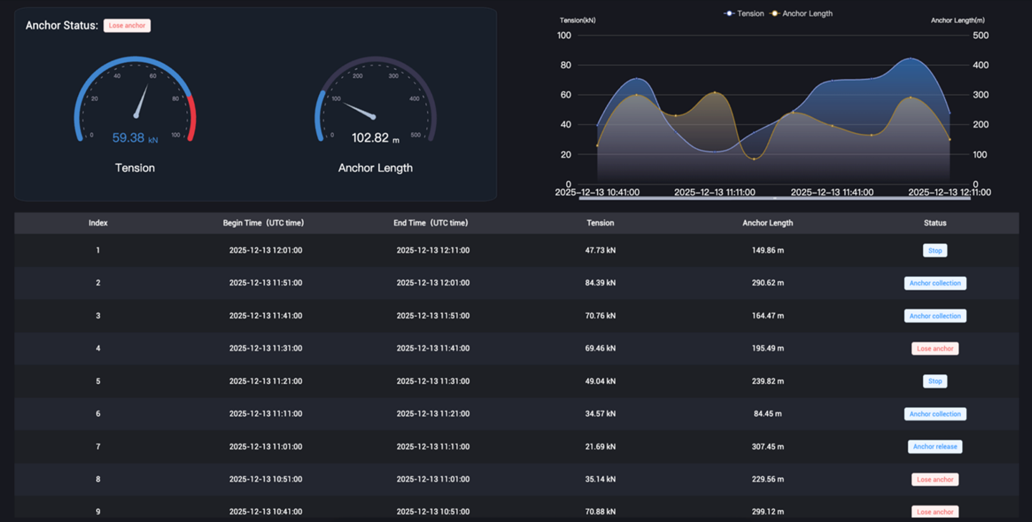Click the End Time column header
This screenshot has width=1032, height=522.
pyautogui.click(x=430, y=223)
